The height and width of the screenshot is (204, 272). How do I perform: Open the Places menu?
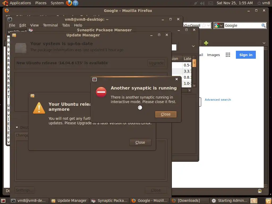pyautogui.click(x=41, y=3)
